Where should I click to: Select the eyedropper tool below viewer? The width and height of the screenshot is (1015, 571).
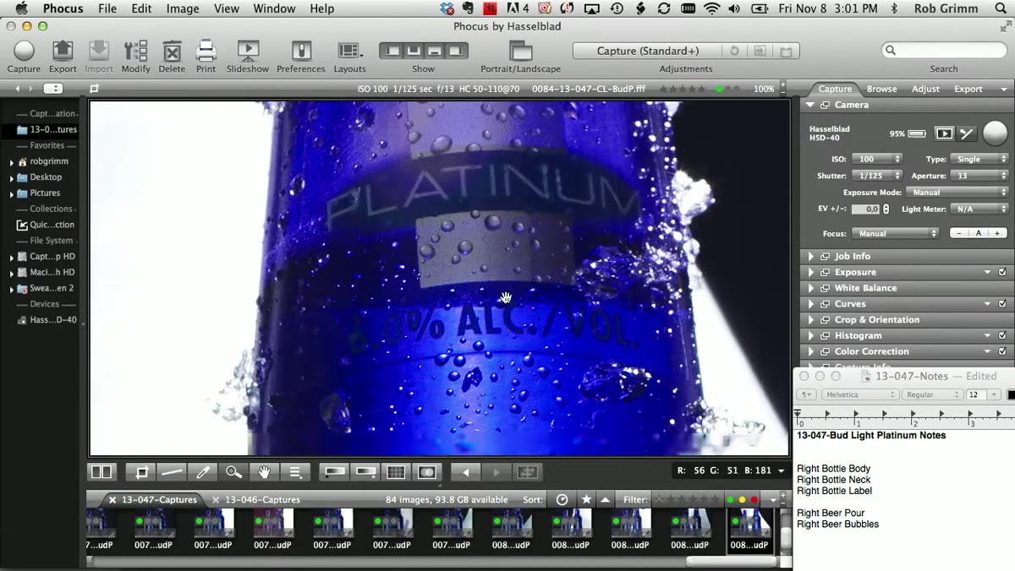[x=203, y=472]
